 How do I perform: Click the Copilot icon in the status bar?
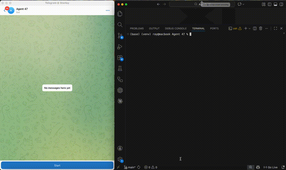[x=258, y=167]
